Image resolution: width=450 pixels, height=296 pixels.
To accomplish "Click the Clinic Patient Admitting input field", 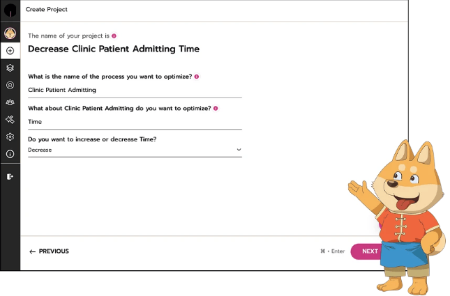I will pyautogui.click(x=134, y=90).
